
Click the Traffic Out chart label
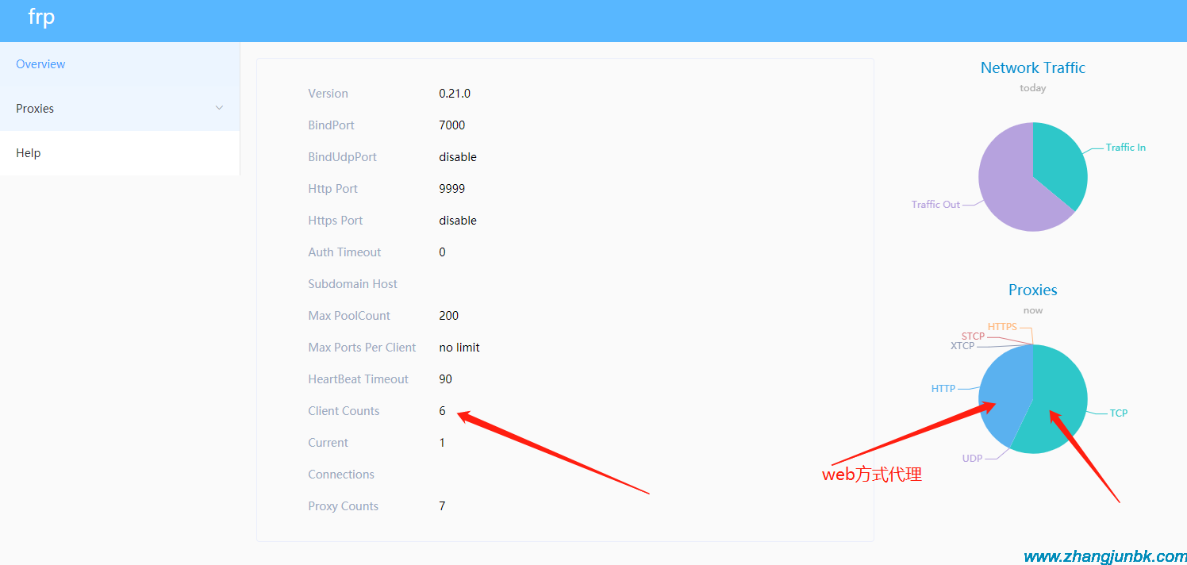935,205
